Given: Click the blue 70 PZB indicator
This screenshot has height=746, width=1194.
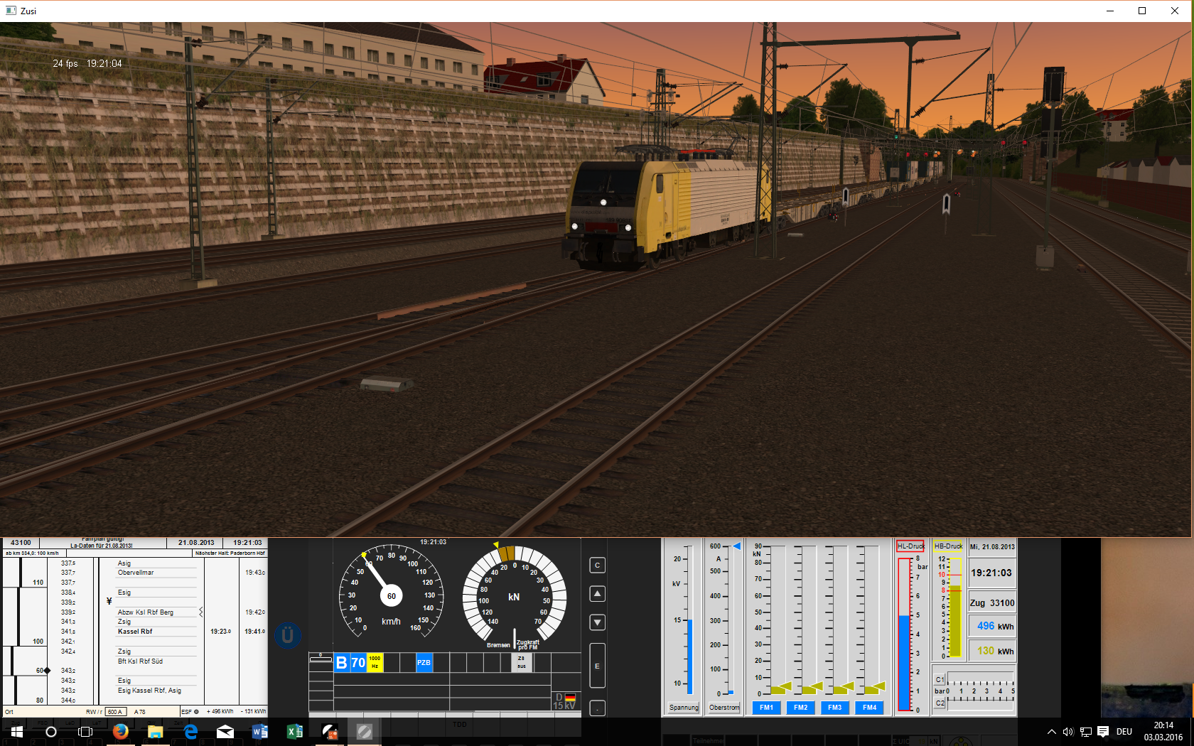Looking at the screenshot, I should [358, 663].
